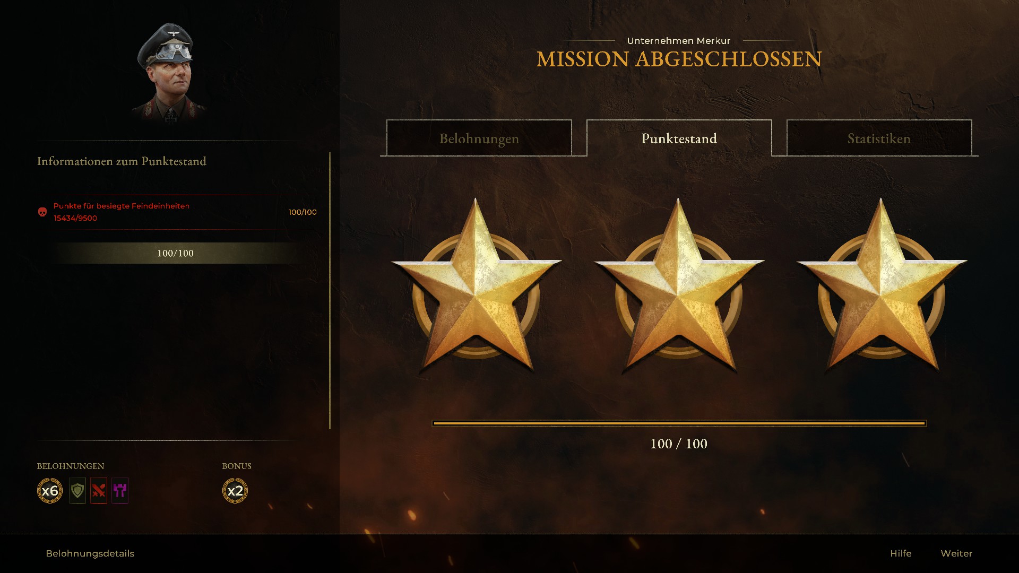Click the 100/100 total score bar in left panel
Screen dimensions: 1019x573
(176, 253)
